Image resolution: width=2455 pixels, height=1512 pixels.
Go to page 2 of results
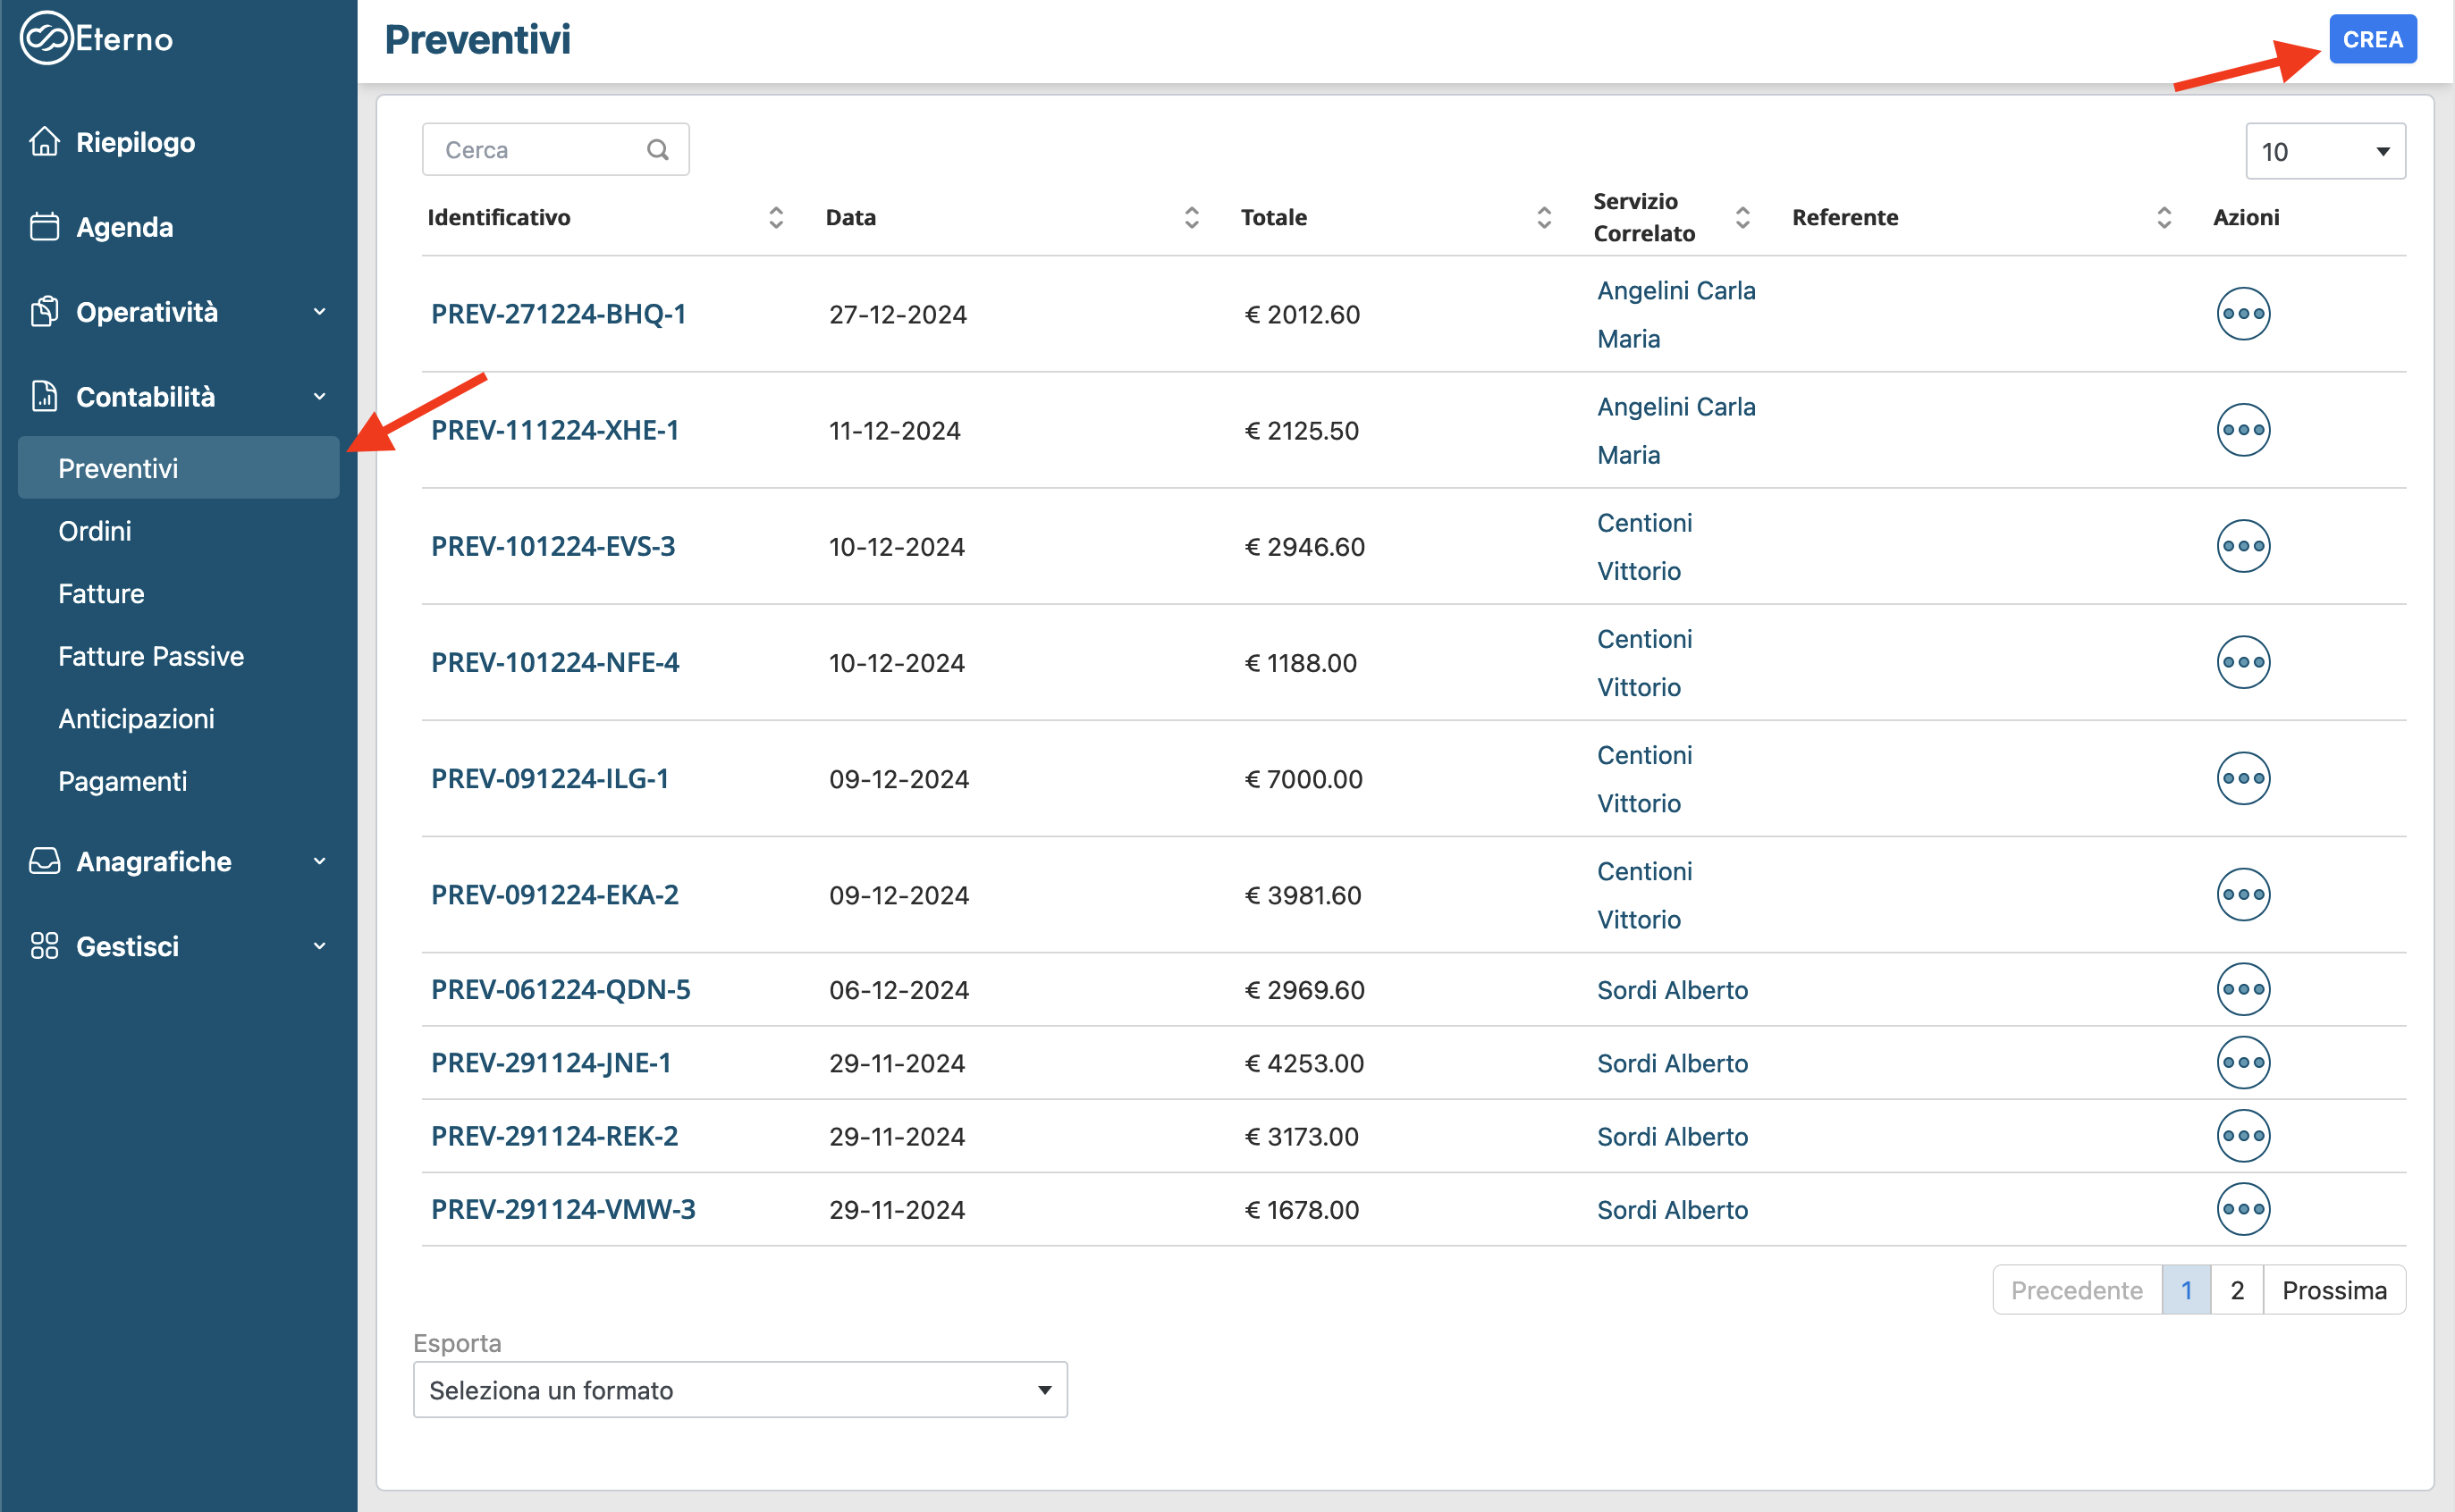tap(2237, 1290)
